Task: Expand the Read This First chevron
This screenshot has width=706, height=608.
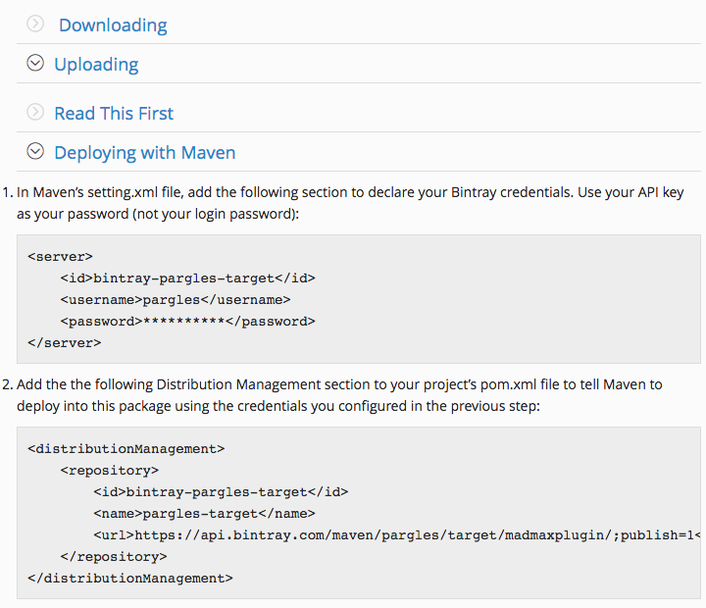Action: point(35,112)
